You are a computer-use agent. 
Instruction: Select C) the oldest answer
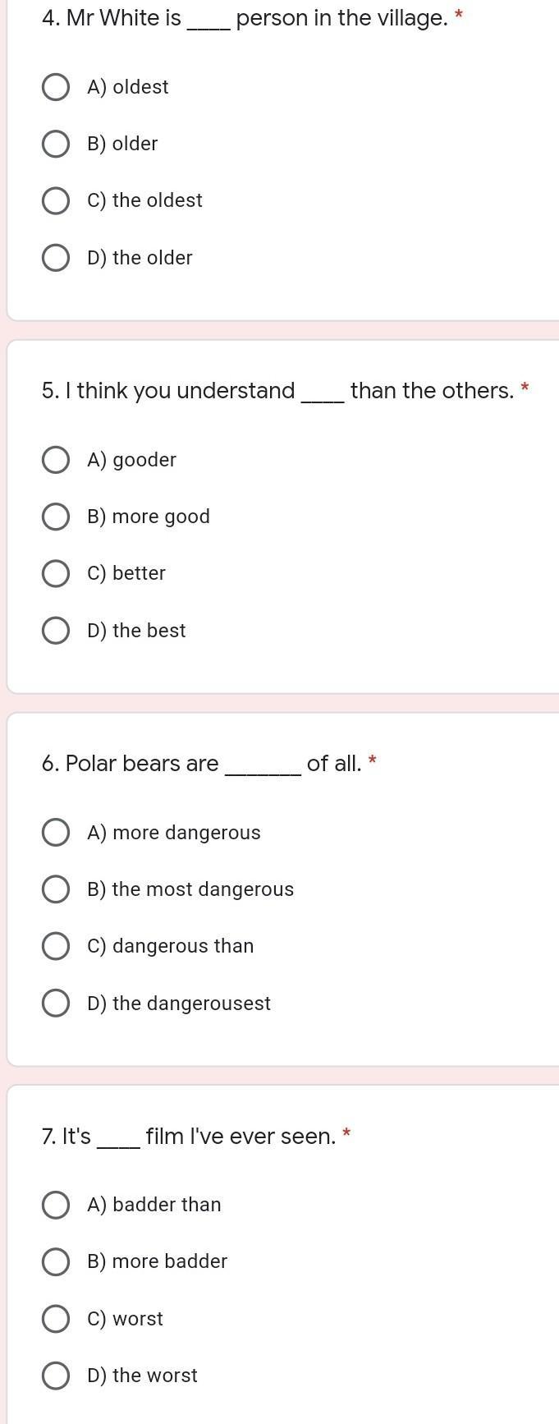point(55,200)
